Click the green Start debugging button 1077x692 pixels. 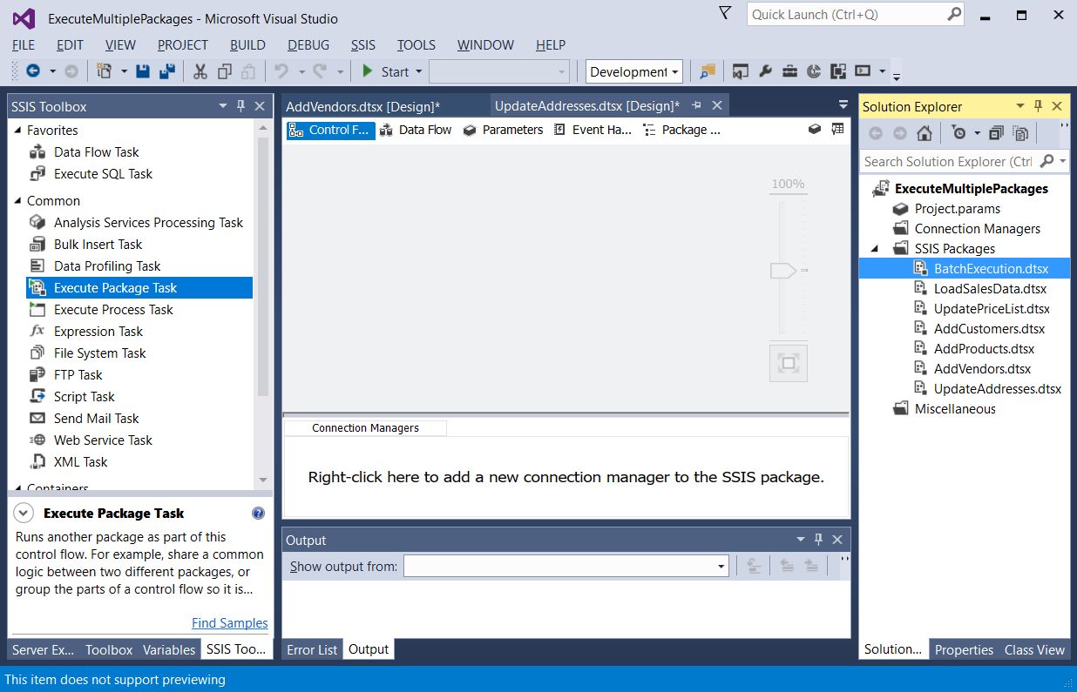385,71
